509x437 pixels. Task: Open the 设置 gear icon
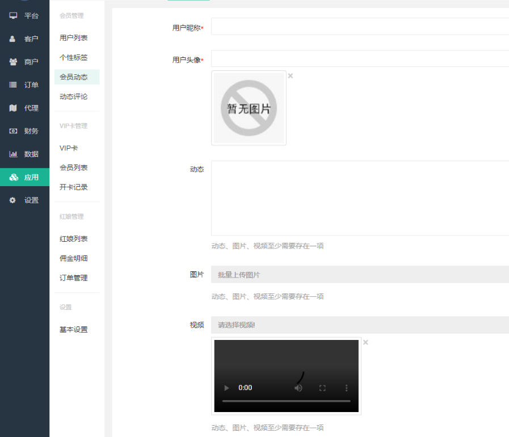[x=12, y=200]
